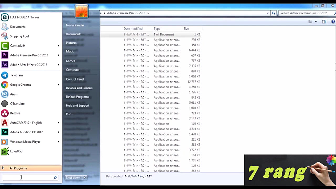Open the Novin Pendar personal folder
Screen dimensions: 336x189
coord(75,25)
